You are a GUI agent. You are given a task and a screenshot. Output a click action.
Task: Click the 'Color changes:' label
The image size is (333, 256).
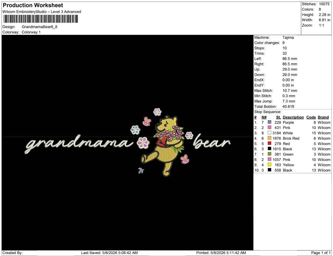point(267,43)
